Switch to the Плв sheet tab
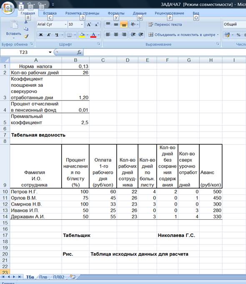 click(x=43, y=277)
